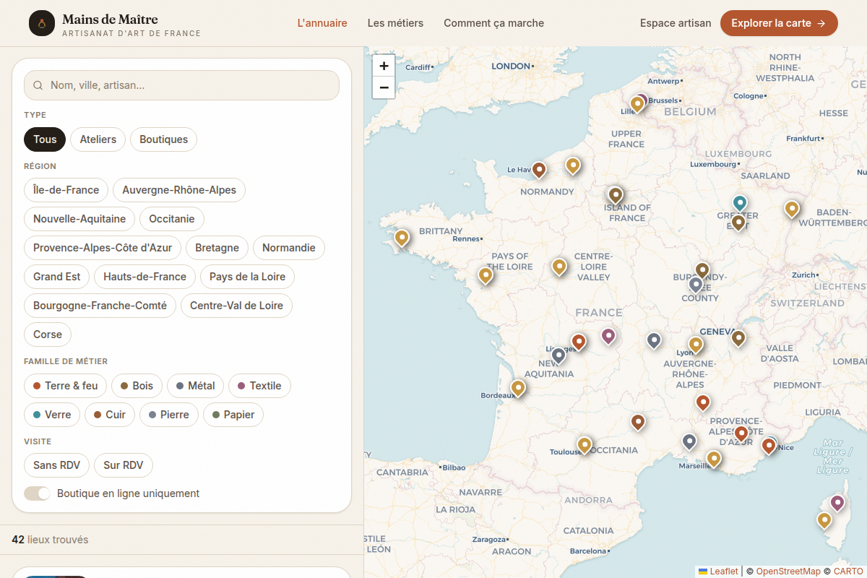Focus the Nom, ville, artisan search field
Image resolution: width=867 pixels, height=578 pixels.
click(x=181, y=85)
